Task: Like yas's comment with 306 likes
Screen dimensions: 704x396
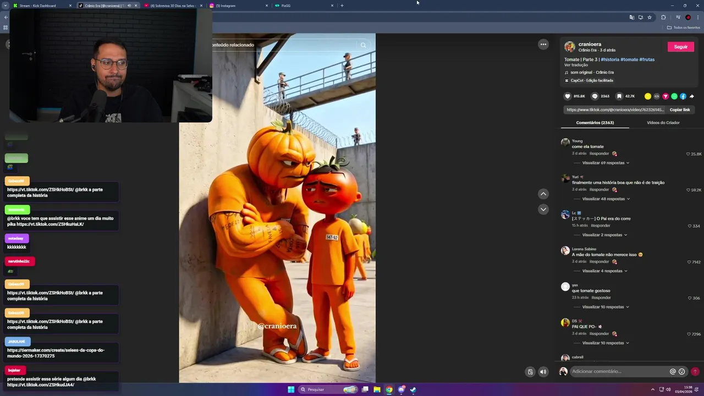Action: [690, 298]
